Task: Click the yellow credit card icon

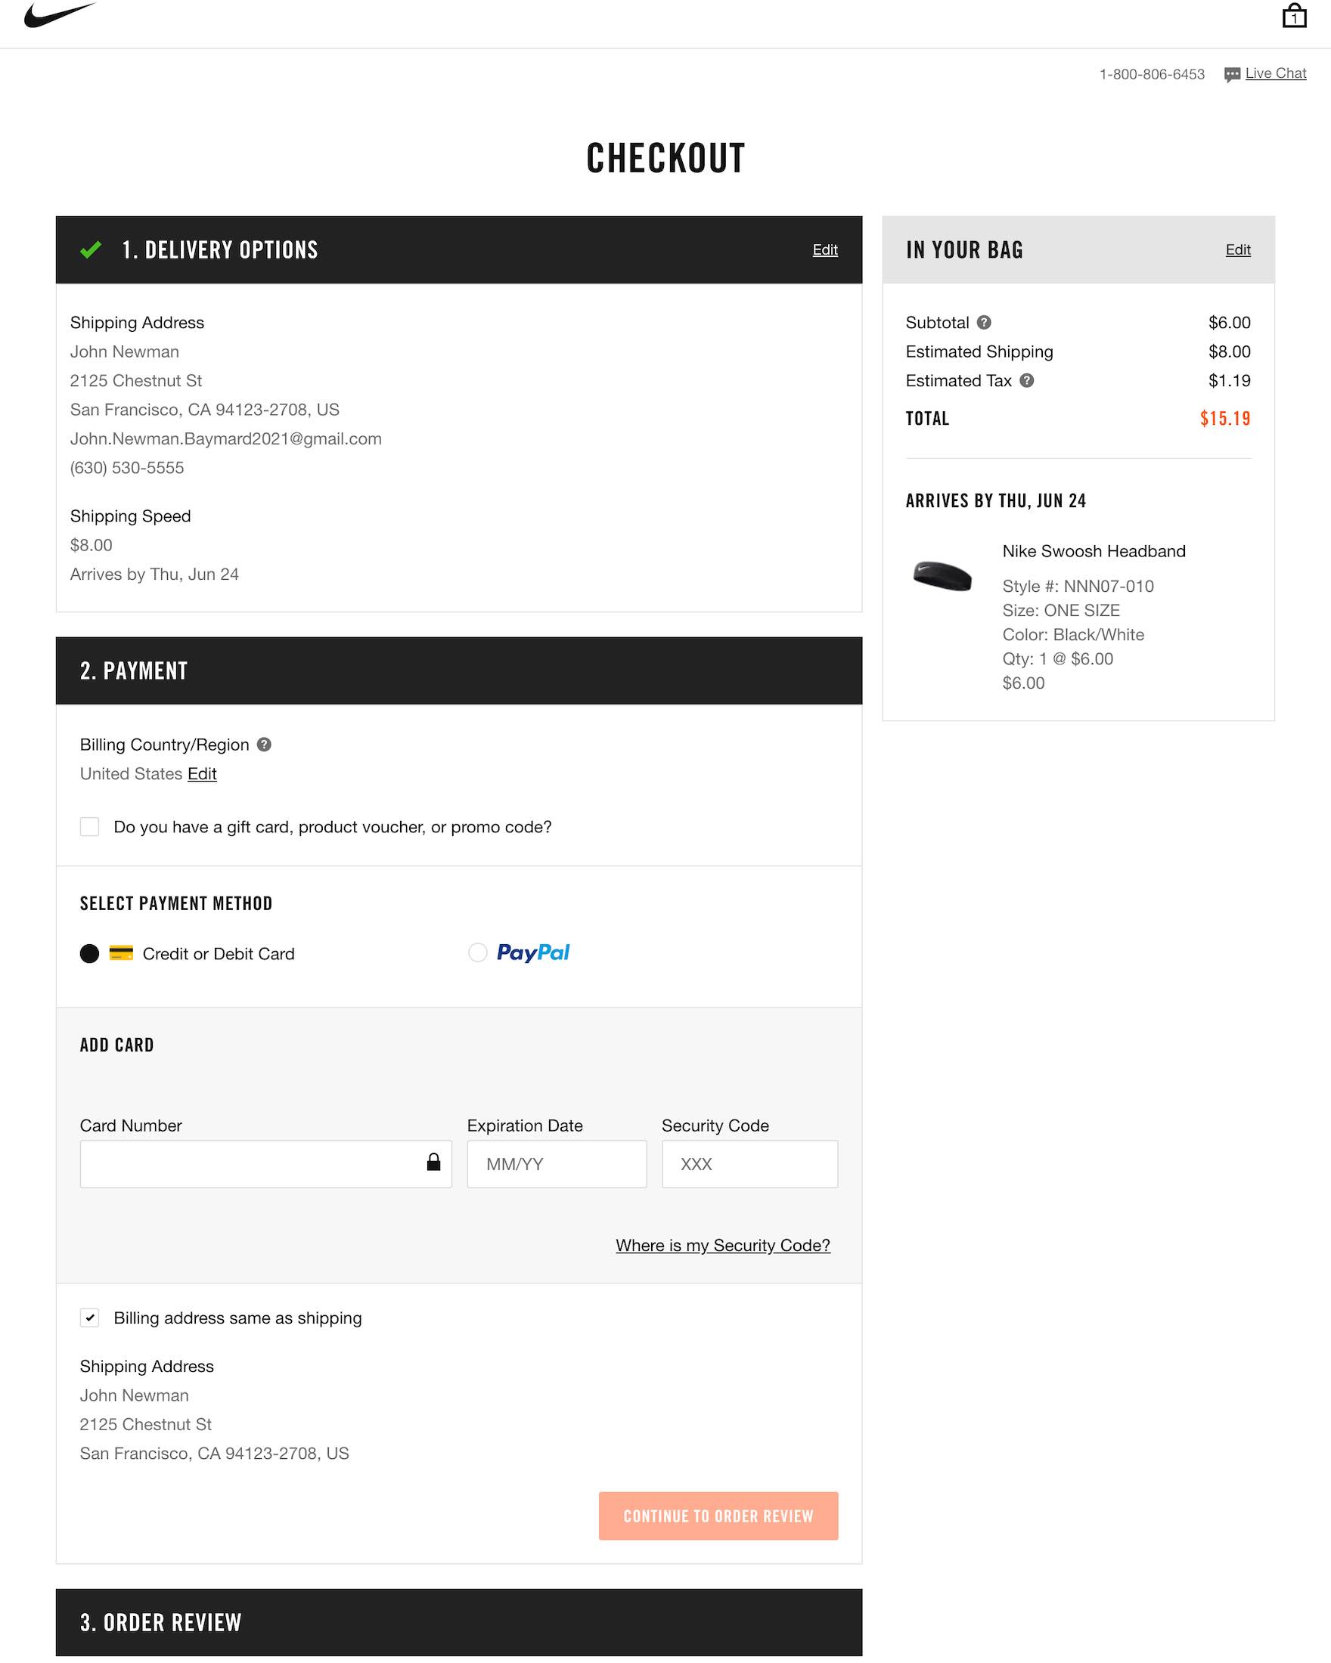Action: pos(121,953)
